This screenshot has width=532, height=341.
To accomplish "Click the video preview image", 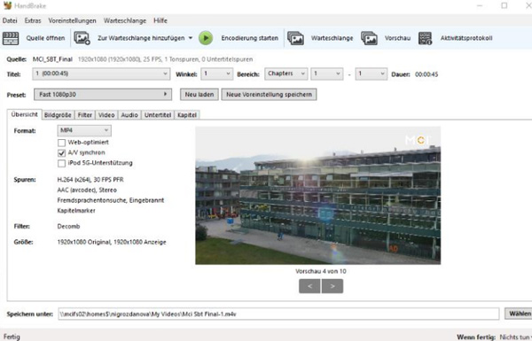I will tap(318, 196).
